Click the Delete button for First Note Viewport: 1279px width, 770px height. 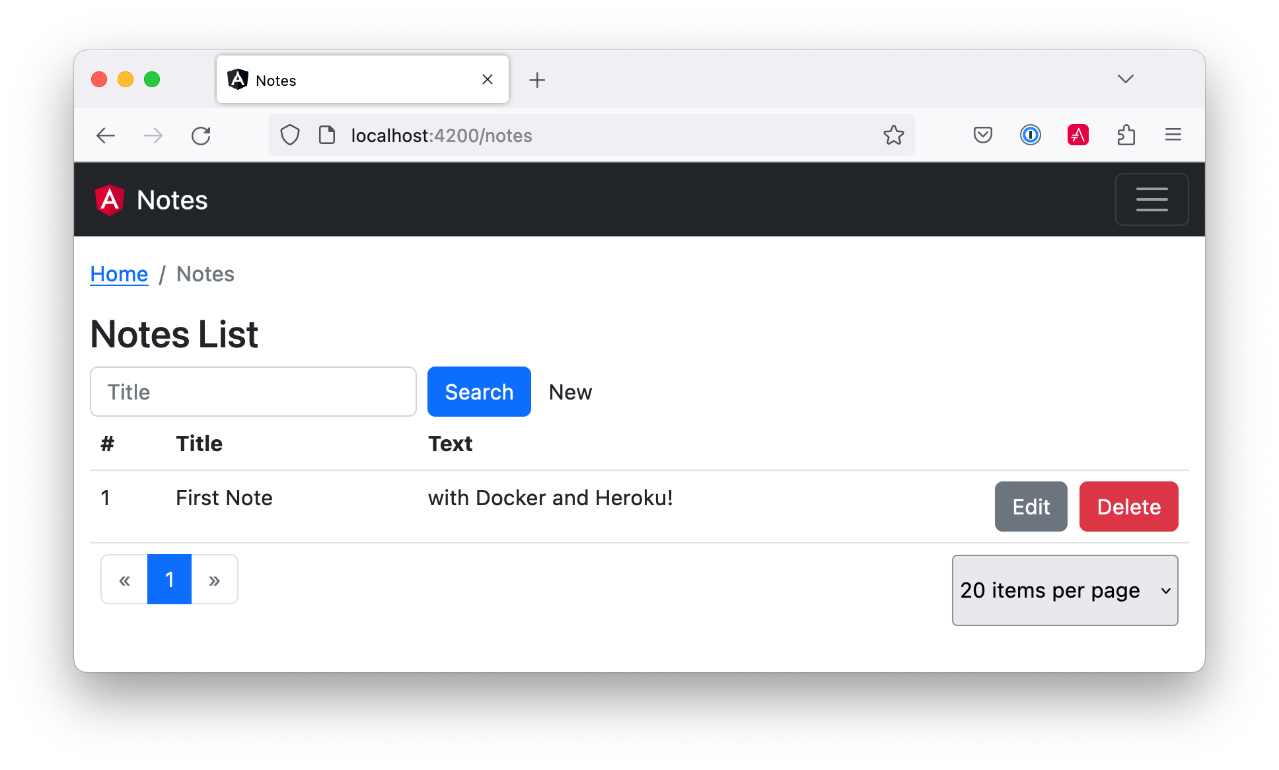pos(1130,505)
